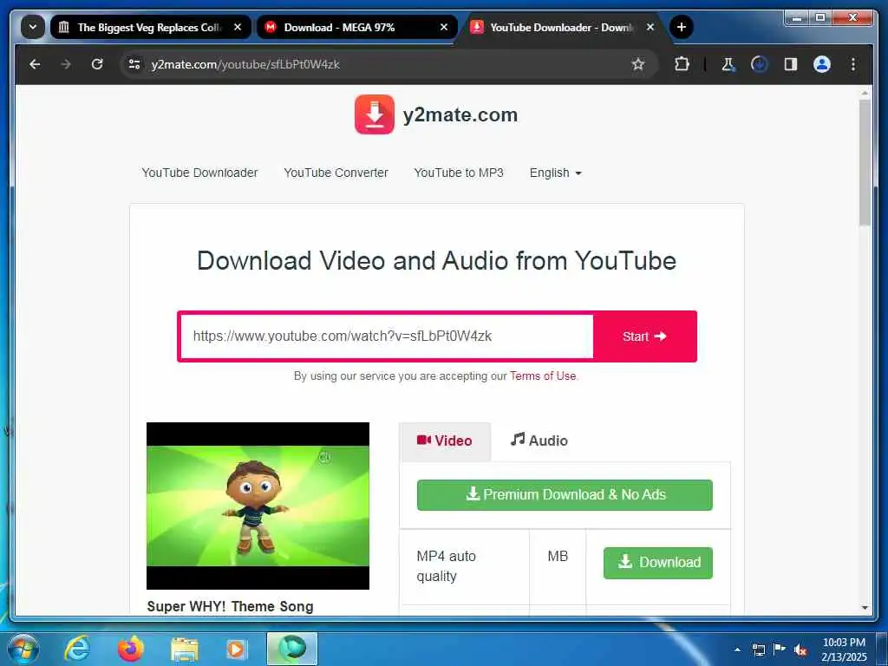Open the Chrome profile avatar
Viewport: 888px width, 666px height.
pyautogui.click(x=822, y=64)
